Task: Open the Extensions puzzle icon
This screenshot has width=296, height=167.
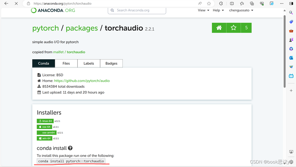Action: coord(221,3)
